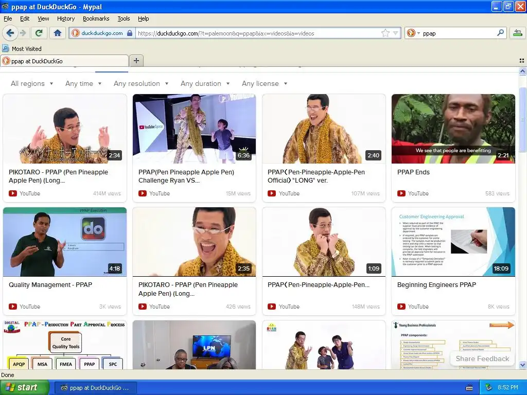
Task: Click title 'PPAP(Pen Pineapple Apple Pen) Challenge Ryan VS...'
Action: click(x=186, y=176)
